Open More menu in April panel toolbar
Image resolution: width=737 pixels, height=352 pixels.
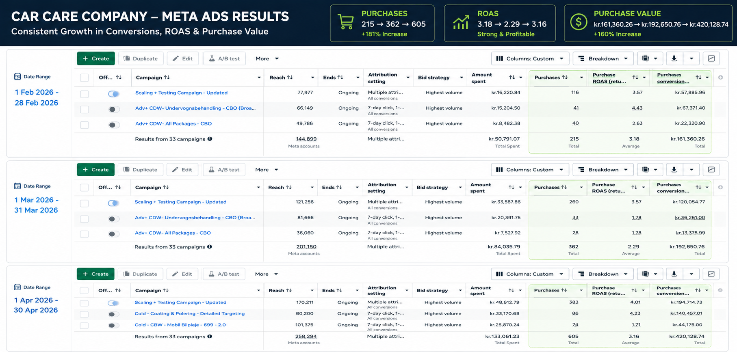(267, 274)
